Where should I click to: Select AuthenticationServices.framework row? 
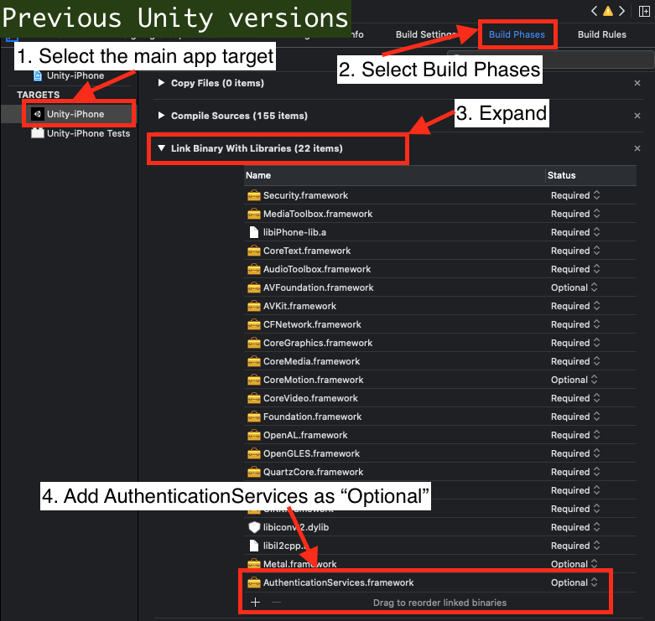[x=440, y=582]
